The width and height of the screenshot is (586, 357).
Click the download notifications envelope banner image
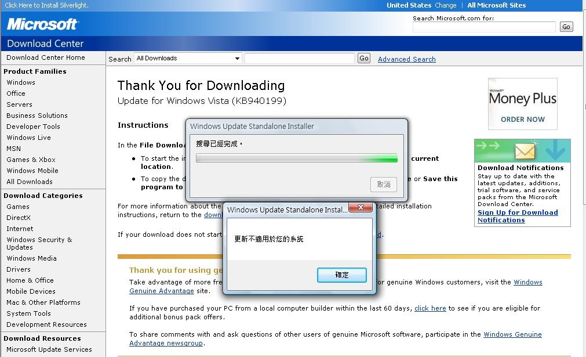coord(522,150)
